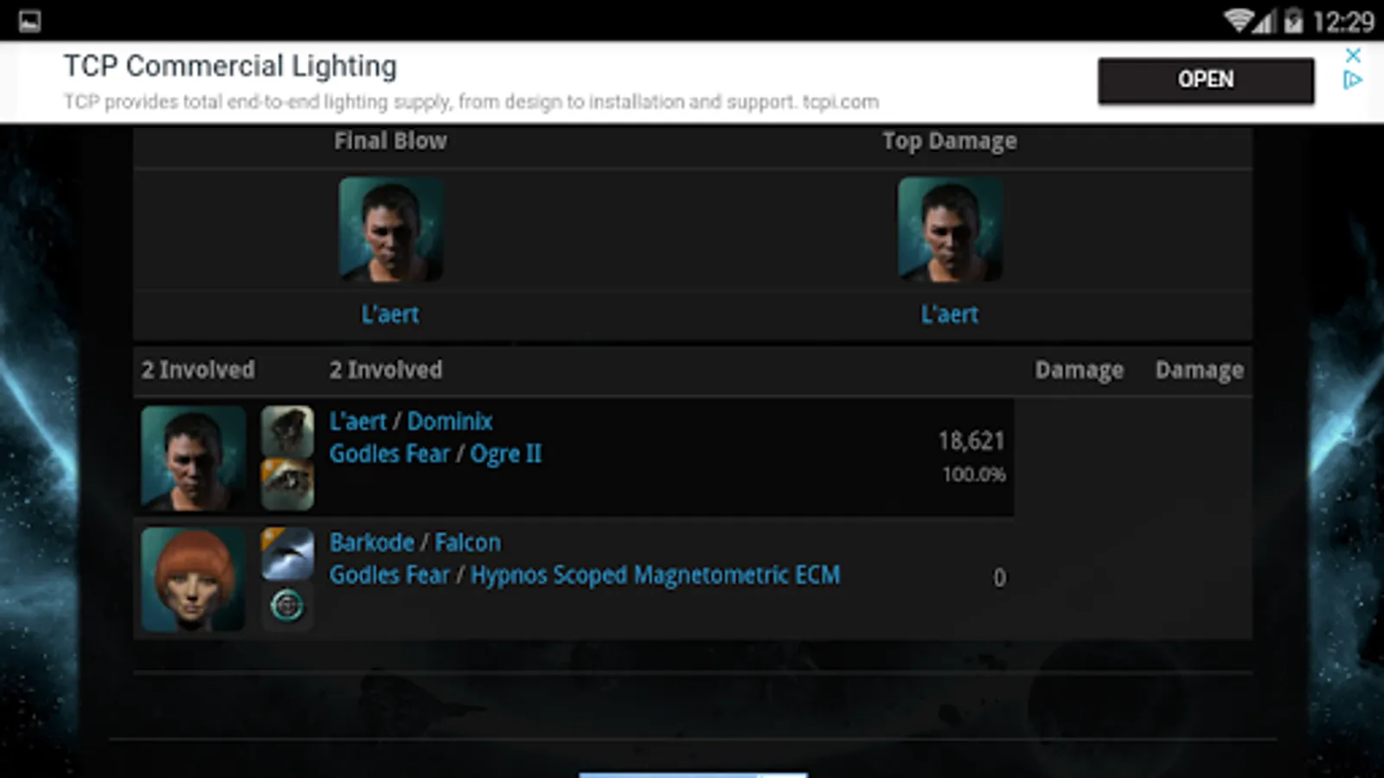1384x778 pixels.
Task: Tap the Wi-Fi status icon
Action: point(1239,21)
